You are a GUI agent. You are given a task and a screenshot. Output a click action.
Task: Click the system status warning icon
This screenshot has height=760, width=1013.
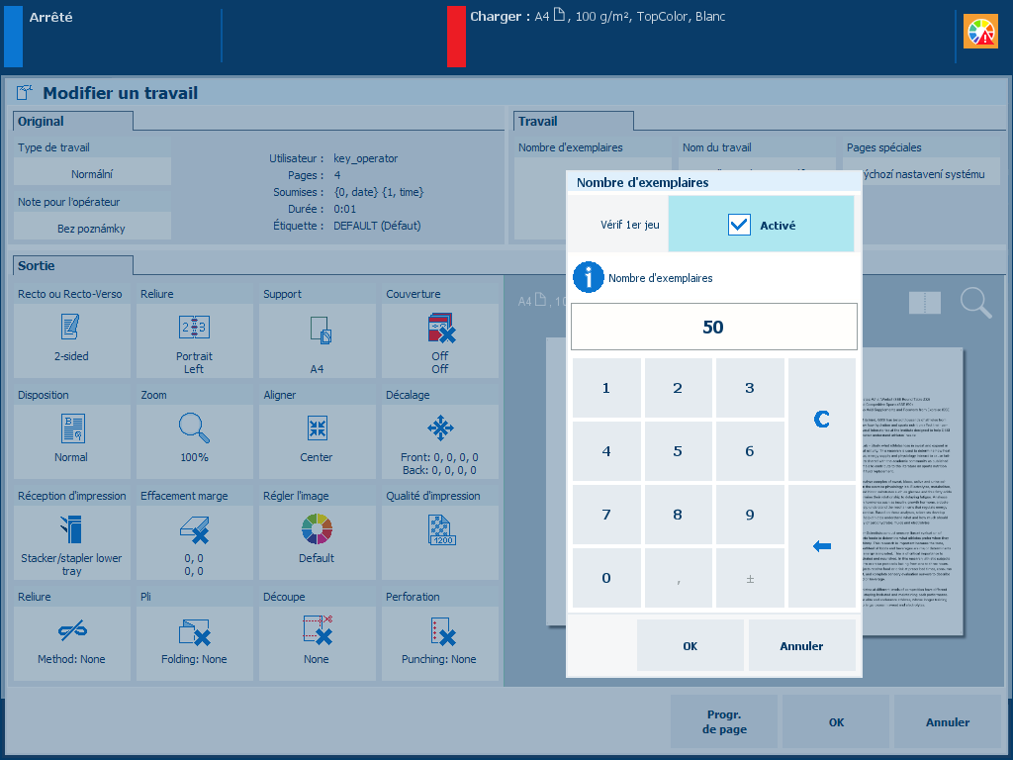[981, 32]
